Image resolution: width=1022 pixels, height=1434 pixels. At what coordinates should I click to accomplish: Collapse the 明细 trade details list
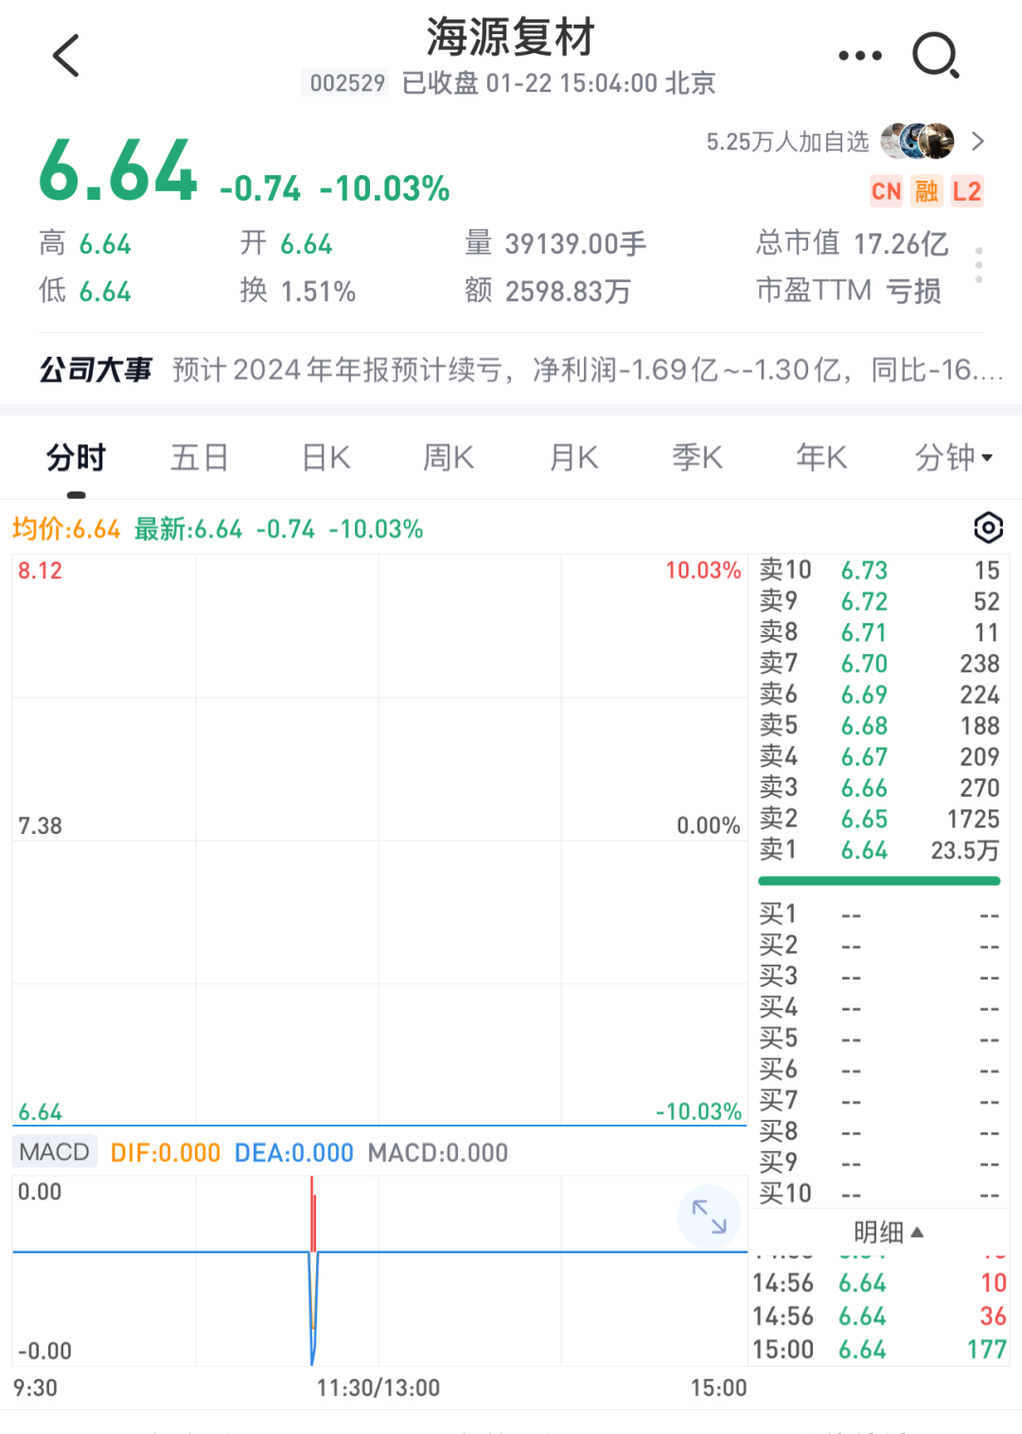[888, 1231]
